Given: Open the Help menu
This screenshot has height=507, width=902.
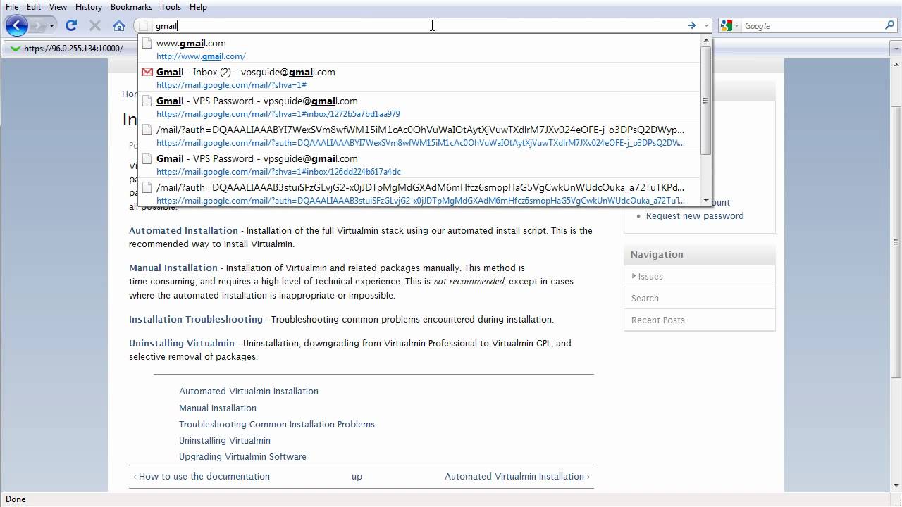Looking at the screenshot, I should (198, 7).
